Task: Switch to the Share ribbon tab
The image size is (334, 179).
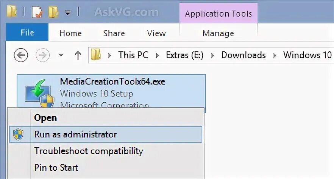Action: point(114,33)
